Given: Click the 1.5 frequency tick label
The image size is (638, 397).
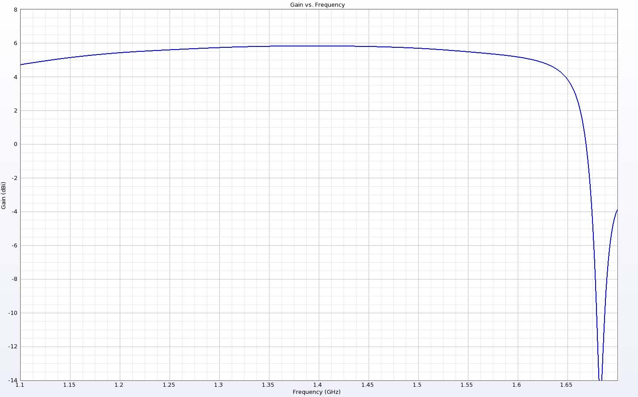Looking at the screenshot, I should pos(417,385).
